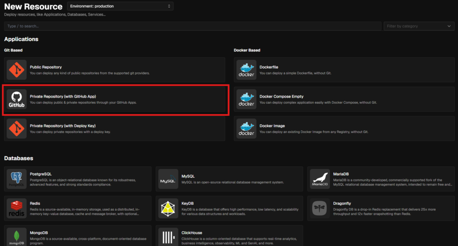Click the New Resource page title
This screenshot has height=246, width=458.
pyautogui.click(x=33, y=6)
